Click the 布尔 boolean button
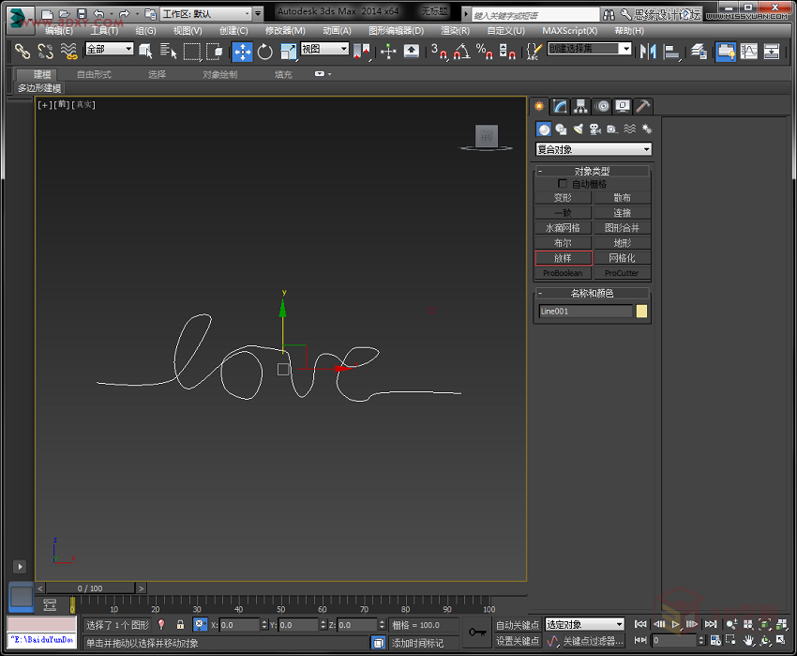This screenshot has height=656, width=797. [x=564, y=243]
